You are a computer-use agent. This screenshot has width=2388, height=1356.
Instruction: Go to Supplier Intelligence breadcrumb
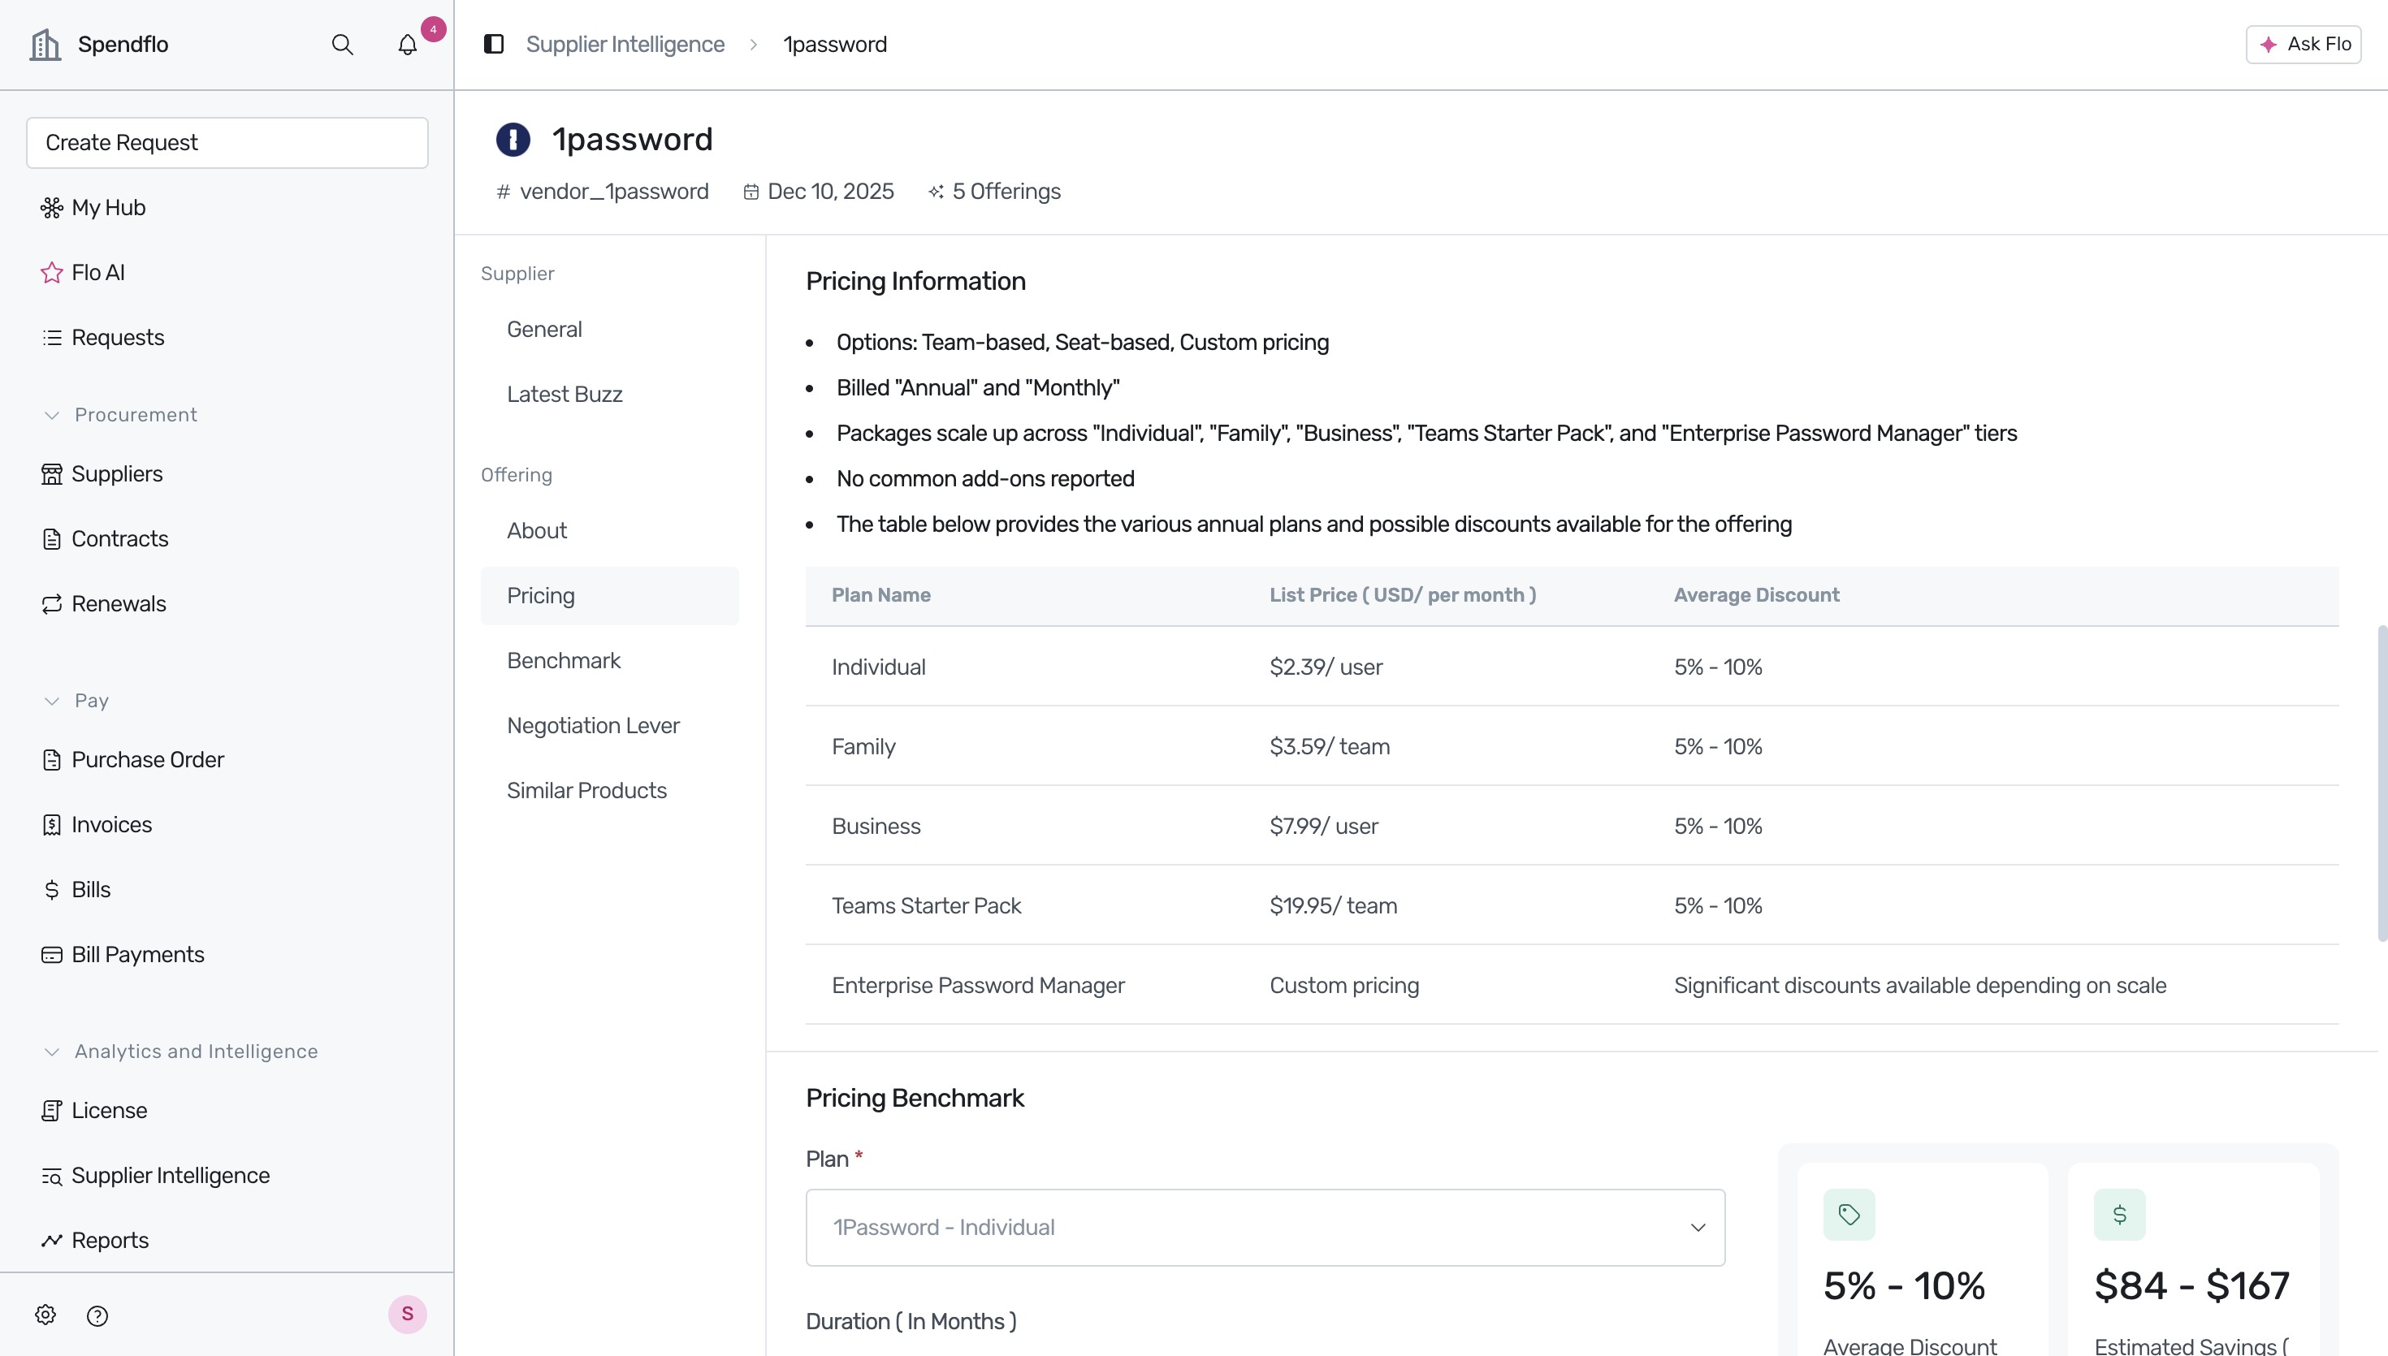pyautogui.click(x=625, y=44)
